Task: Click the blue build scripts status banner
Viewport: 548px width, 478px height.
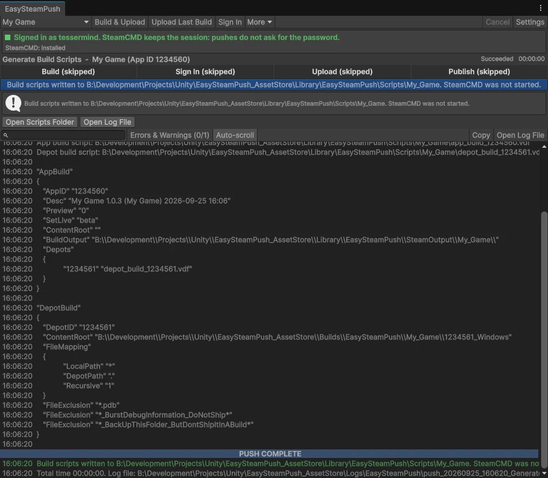Action: (273, 85)
